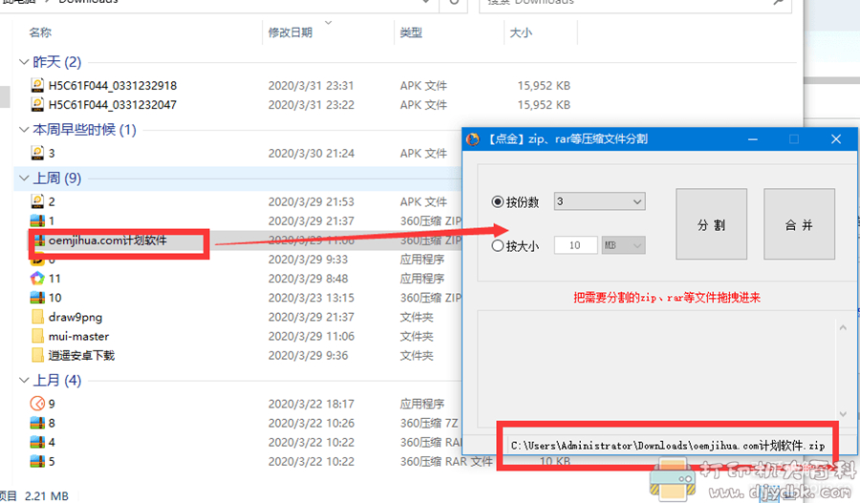Click the 合并 button
Screen dimensions: 860x503
(799, 224)
